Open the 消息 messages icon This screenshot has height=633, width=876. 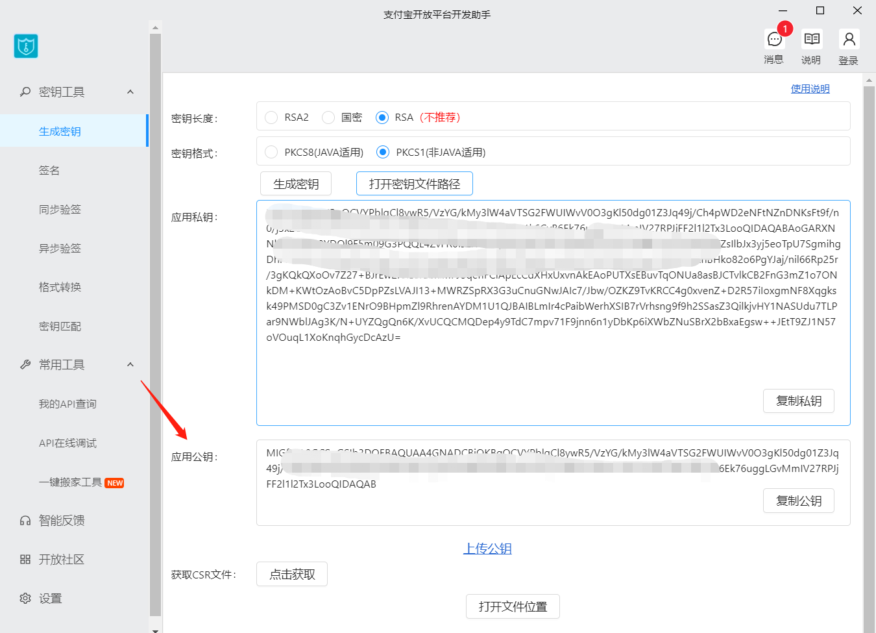pos(774,40)
